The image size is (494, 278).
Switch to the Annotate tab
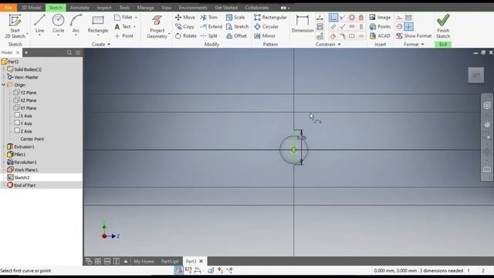(x=80, y=8)
